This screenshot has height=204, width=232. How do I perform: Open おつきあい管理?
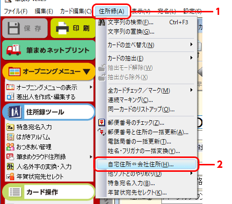pos(34,147)
